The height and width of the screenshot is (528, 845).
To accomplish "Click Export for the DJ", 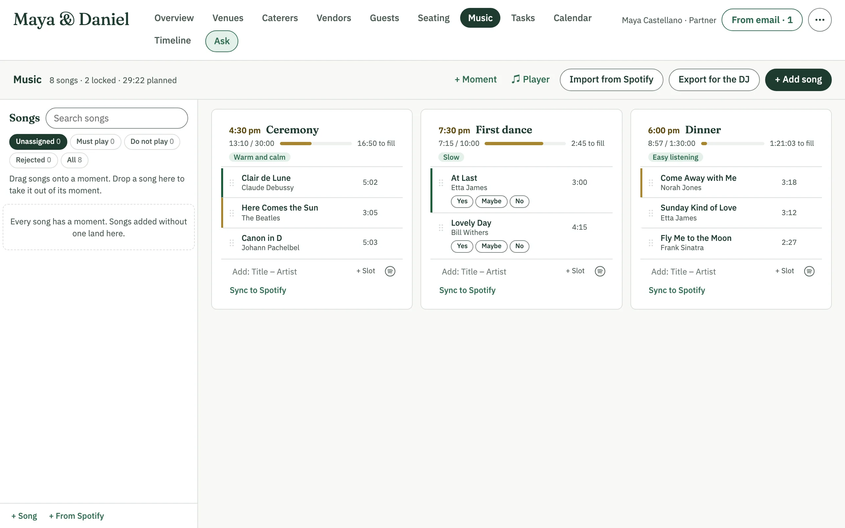I will [x=714, y=80].
